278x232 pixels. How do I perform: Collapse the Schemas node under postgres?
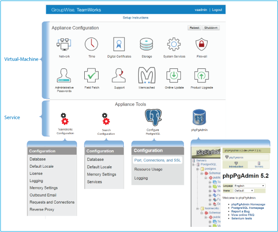tap(202, 173)
